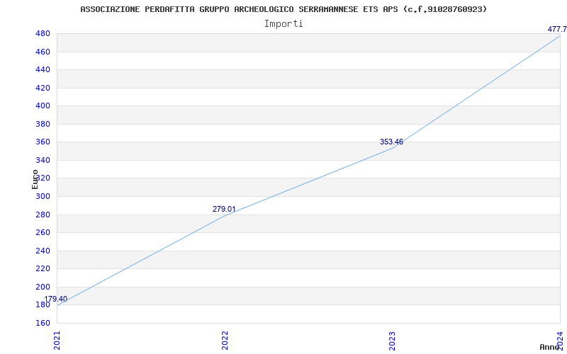Click the 200 y-axis tick label
The width and height of the screenshot is (567, 354).
pyautogui.click(x=43, y=287)
